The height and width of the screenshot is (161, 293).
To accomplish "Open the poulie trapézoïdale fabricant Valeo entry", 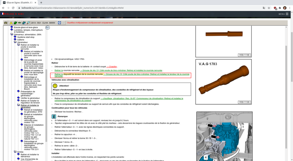I will 34,64.
